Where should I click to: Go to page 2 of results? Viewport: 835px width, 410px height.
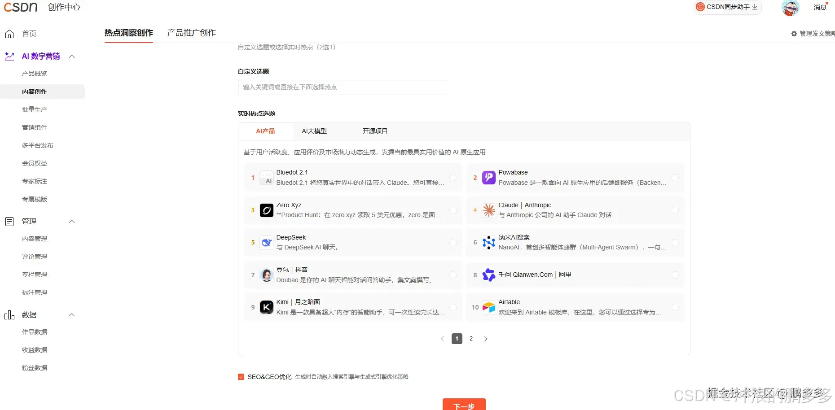[x=471, y=339]
